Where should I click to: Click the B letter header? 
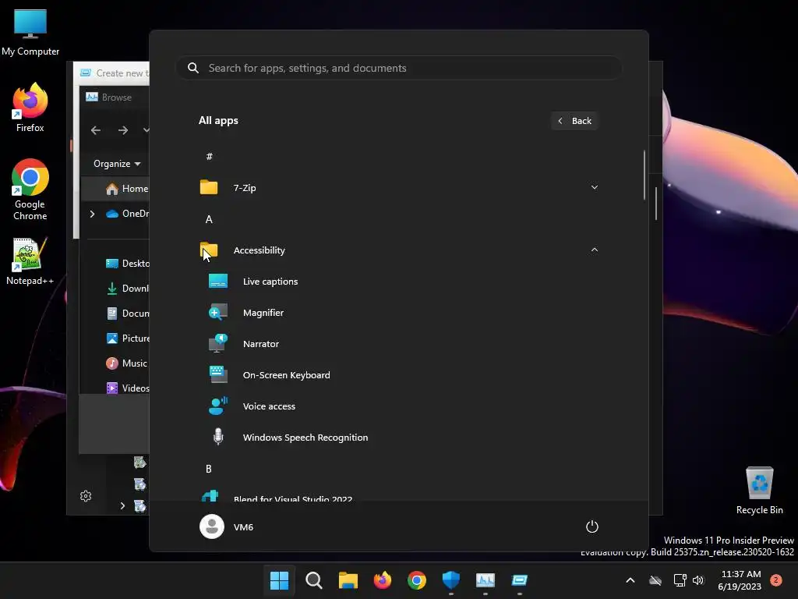click(x=209, y=469)
